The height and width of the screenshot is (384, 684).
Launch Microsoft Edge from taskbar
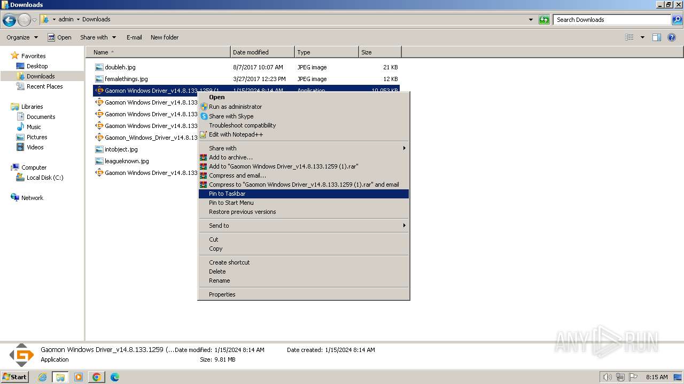click(x=114, y=377)
